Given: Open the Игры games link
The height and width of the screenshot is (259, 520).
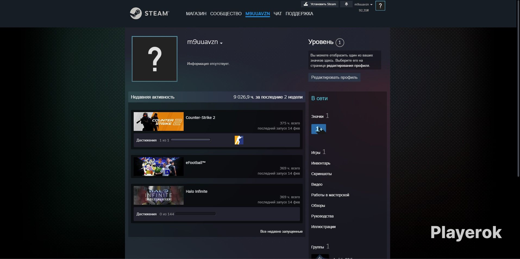Looking at the screenshot, I should click(316, 153).
